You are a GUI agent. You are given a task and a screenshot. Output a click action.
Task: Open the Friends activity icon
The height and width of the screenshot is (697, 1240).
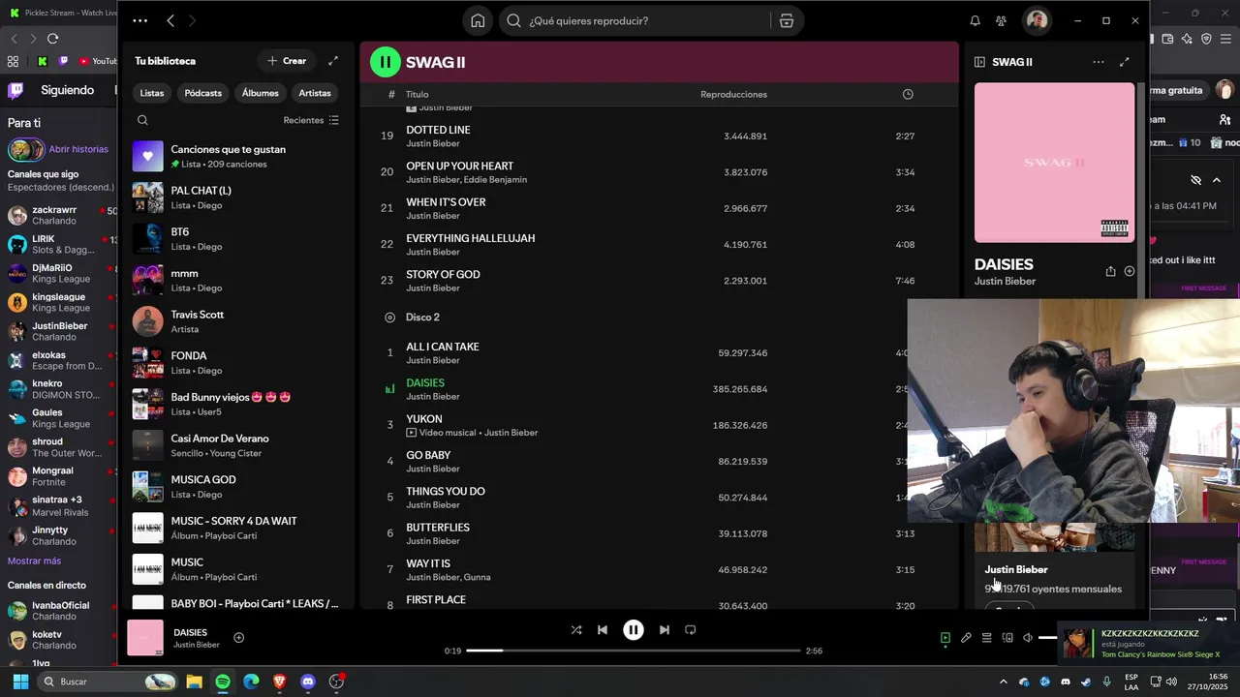1001,20
